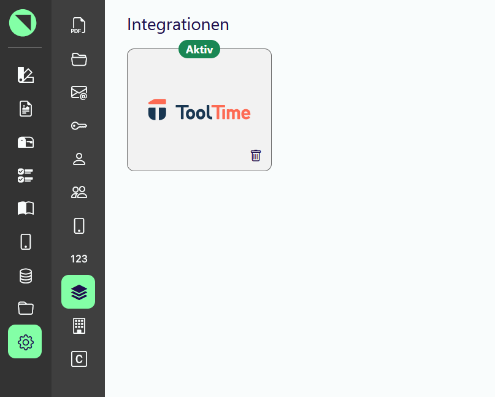
Task: Open the key icon for access settings
Action: click(x=79, y=126)
